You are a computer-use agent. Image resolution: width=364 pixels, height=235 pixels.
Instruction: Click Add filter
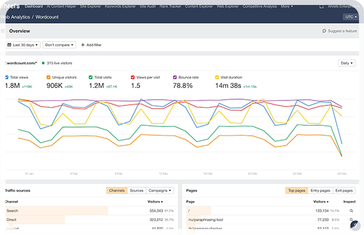coord(91,45)
